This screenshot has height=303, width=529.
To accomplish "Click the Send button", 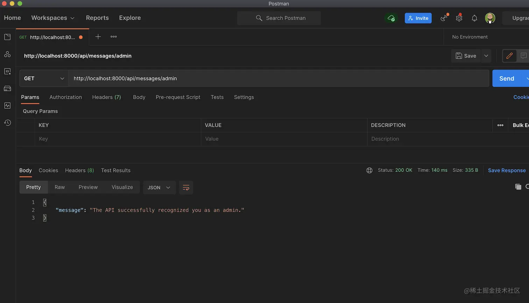I will click(x=506, y=78).
